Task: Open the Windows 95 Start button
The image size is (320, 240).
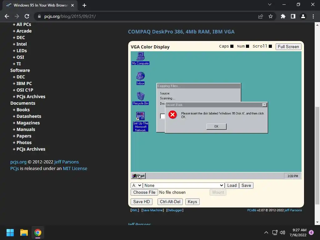Action: pyautogui.click(x=138, y=176)
